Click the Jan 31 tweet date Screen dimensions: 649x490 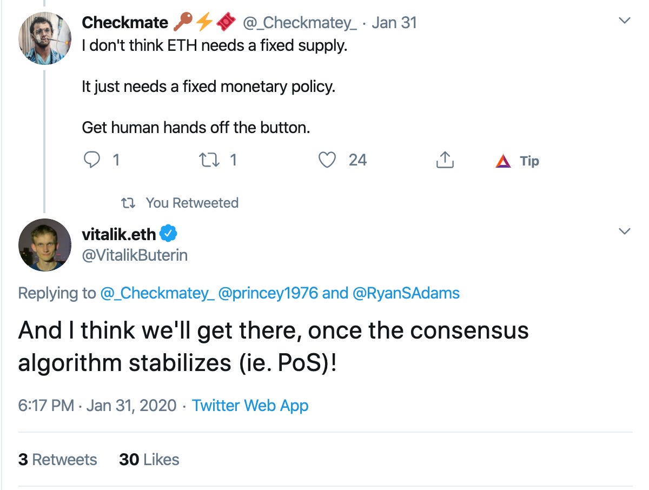tap(395, 22)
